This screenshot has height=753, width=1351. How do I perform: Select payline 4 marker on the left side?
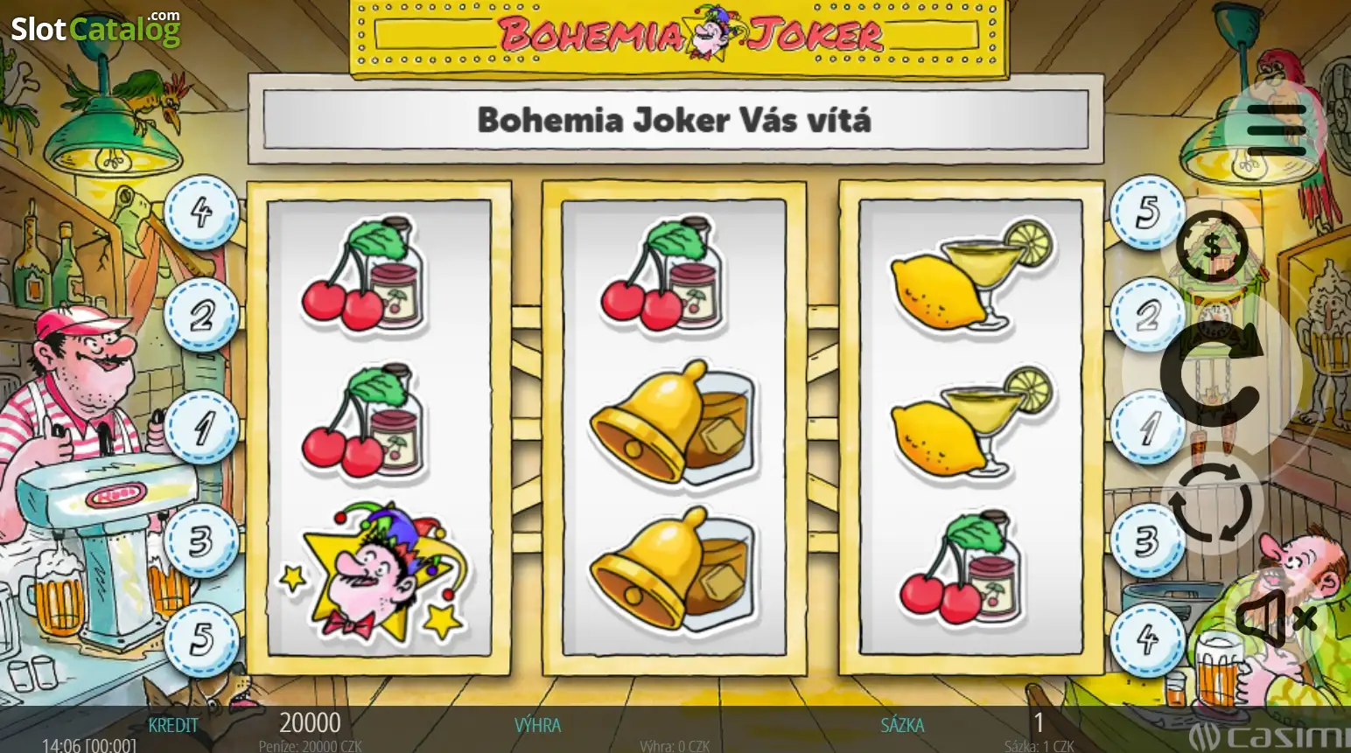[x=202, y=213]
